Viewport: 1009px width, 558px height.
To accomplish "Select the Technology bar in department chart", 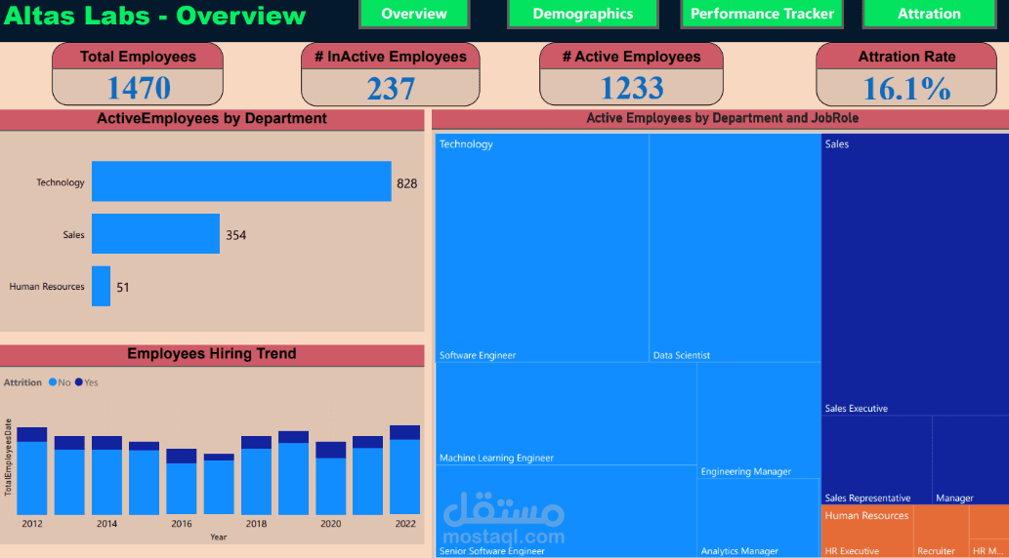I will [241, 181].
